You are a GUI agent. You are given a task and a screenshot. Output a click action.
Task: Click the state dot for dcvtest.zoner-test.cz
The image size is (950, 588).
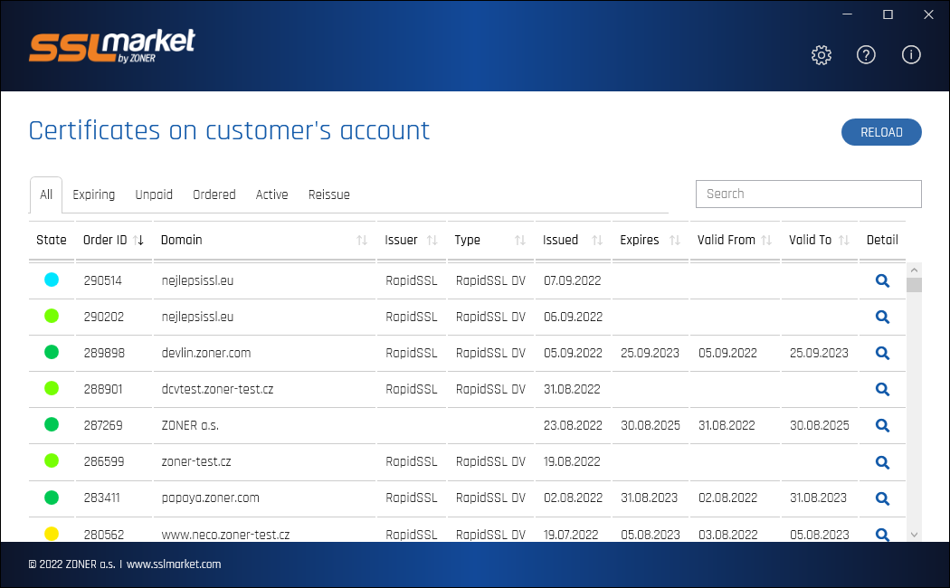[x=52, y=388]
